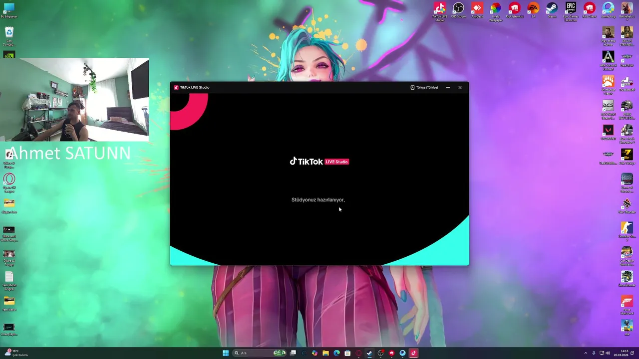The image size is (639, 359).
Task: Open Steam from the desktop
Action: (x=552, y=10)
